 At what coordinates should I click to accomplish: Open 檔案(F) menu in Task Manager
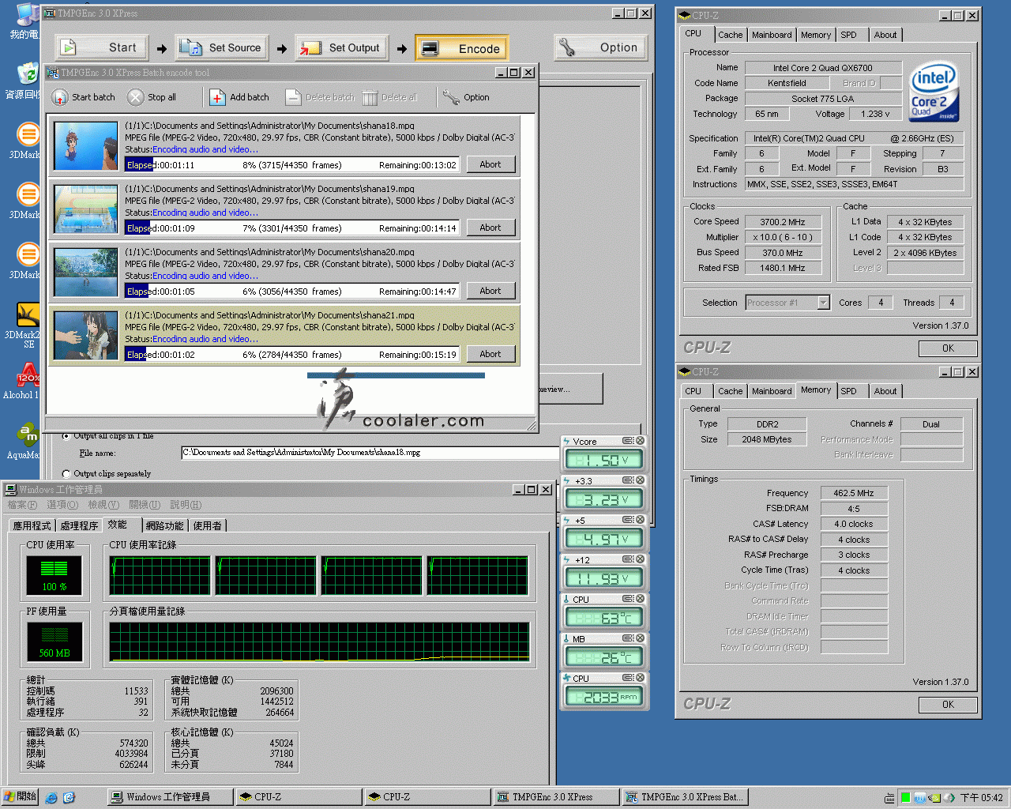point(22,505)
